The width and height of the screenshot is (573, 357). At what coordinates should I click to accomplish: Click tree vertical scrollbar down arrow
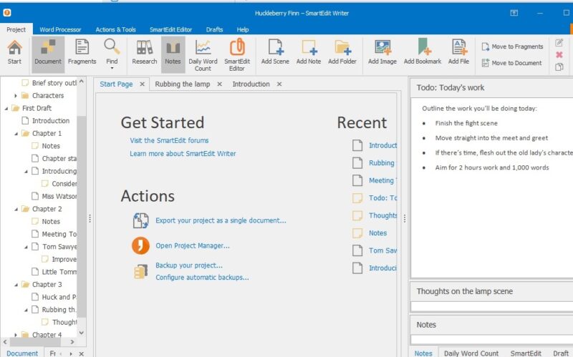(82, 333)
